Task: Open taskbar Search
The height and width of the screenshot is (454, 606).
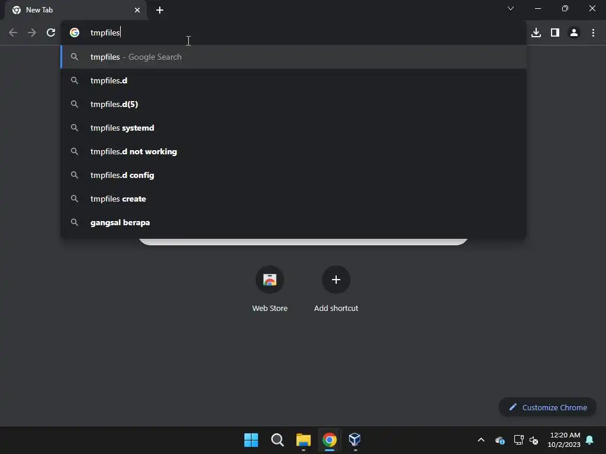Action: pyautogui.click(x=277, y=440)
